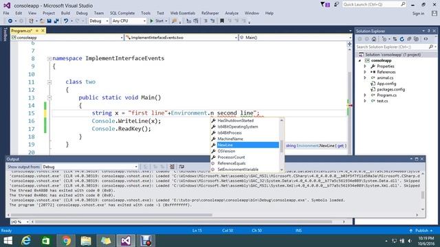Pin the Program.cs tab
Viewport: 440px width, 247px height.
tap(37, 30)
